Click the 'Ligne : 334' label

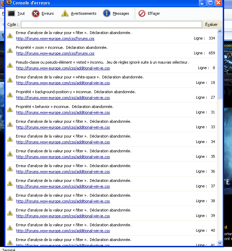(204, 38)
